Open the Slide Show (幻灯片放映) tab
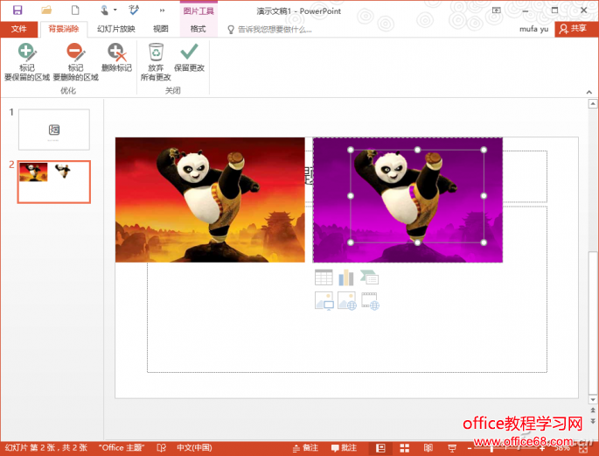This screenshot has height=456, width=599. [x=116, y=29]
